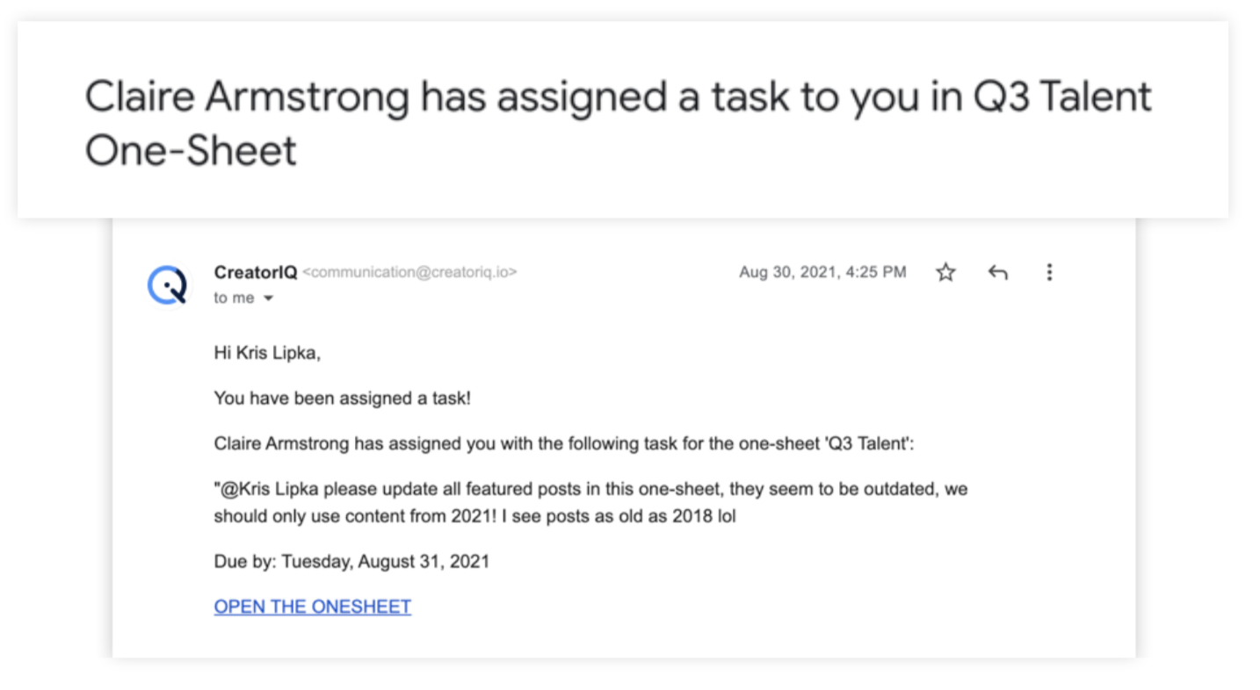Open the OPEN THE ONESHEET link
1260x690 pixels.
(x=313, y=607)
